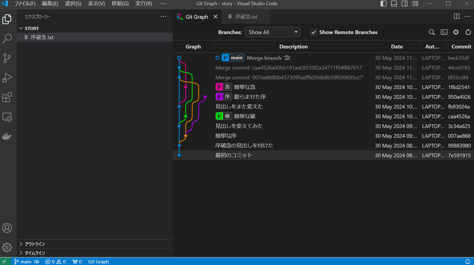Open the Branches Show All dropdown
Viewport: 474px width, 265px height.
273,32
